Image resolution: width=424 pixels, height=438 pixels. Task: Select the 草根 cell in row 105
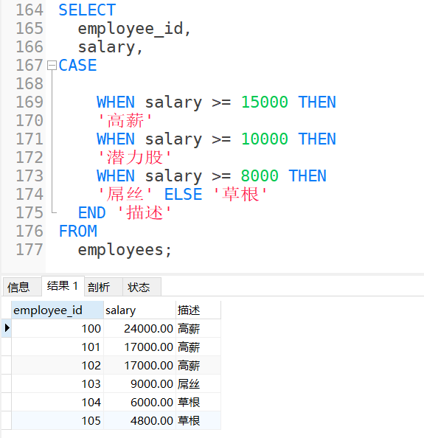[x=198, y=421]
